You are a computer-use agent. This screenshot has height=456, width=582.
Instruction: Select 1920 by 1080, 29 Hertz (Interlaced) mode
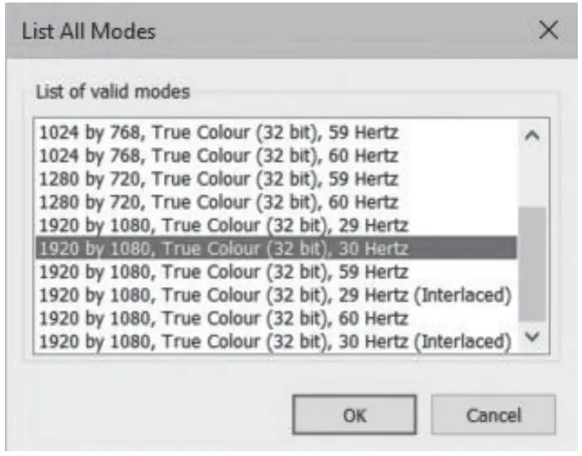[x=275, y=295]
